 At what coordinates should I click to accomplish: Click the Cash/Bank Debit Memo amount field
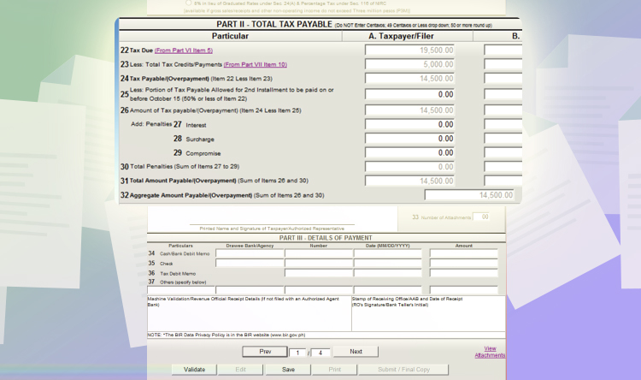(x=463, y=254)
